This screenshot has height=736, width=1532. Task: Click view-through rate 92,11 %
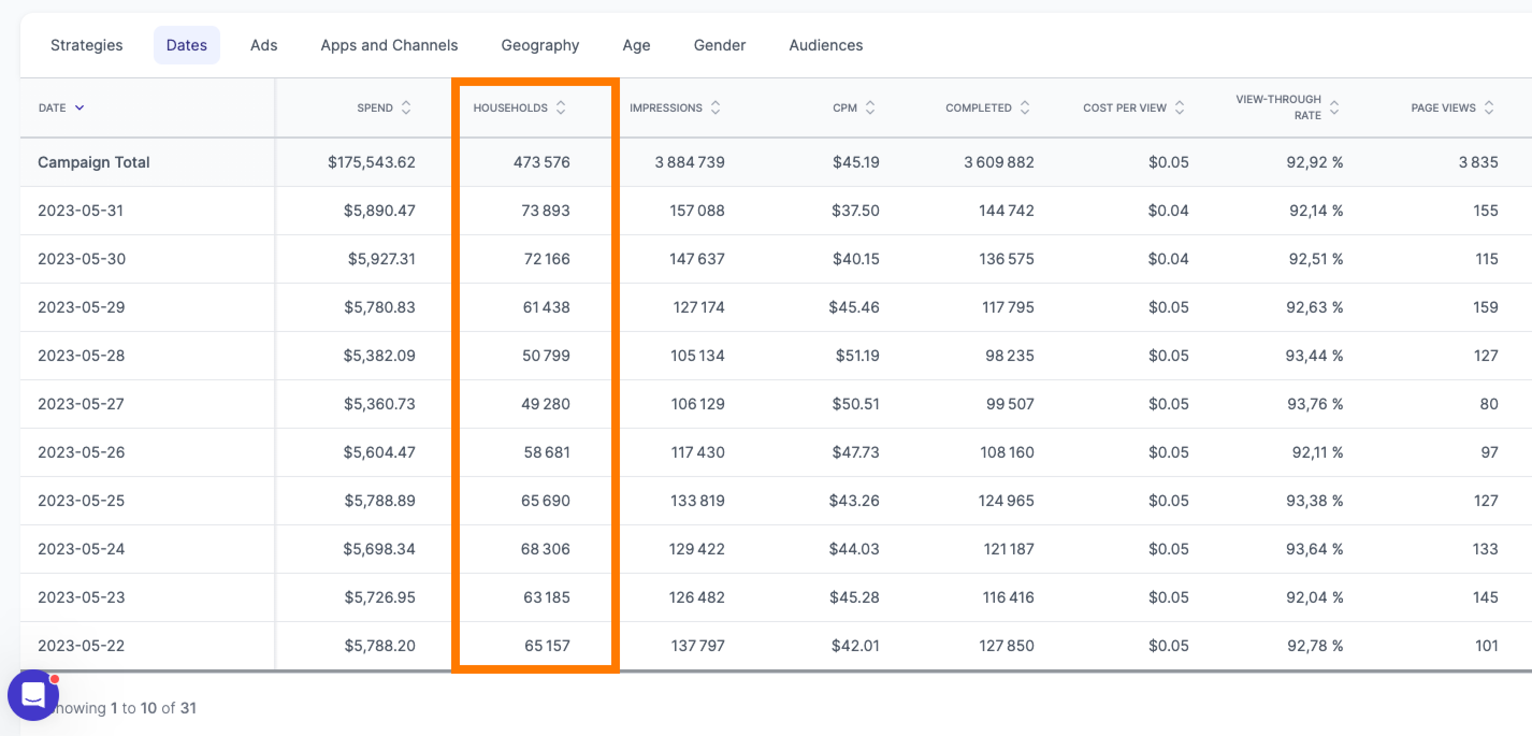[1317, 452]
